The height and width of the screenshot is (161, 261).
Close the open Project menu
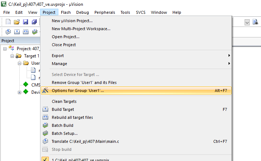coord(49,12)
